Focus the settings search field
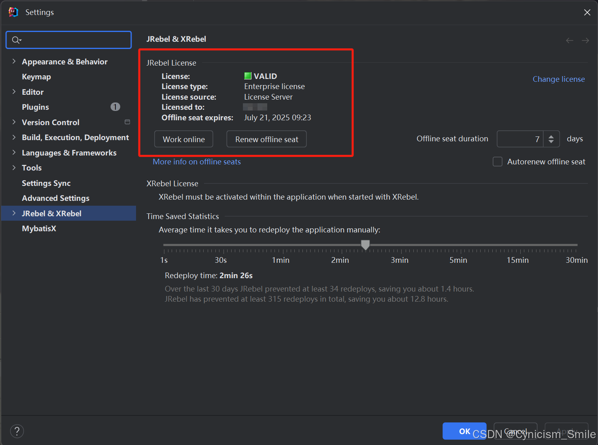The width and height of the screenshot is (598, 445). pyautogui.click(x=69, y=40)
